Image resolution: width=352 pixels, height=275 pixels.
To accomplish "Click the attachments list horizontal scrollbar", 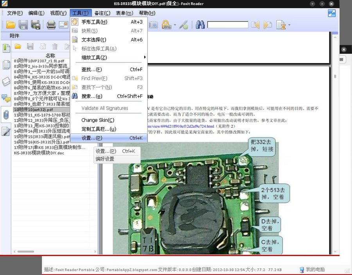I will tap(51, 252).
